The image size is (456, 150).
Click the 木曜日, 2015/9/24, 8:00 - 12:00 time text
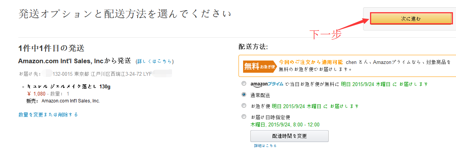[285, 125]
